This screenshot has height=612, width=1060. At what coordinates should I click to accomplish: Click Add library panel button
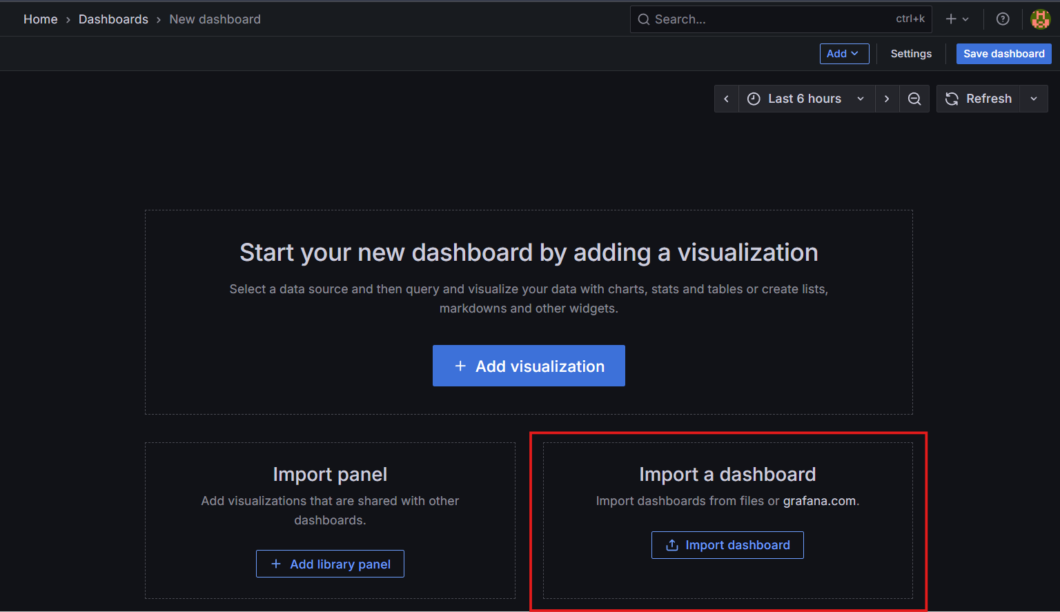click(x=330, y=564)
